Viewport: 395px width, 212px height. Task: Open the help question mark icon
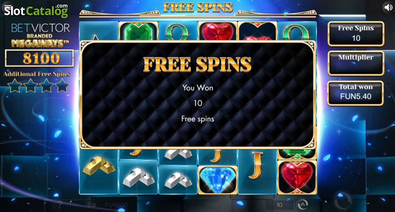pos(60,205)
